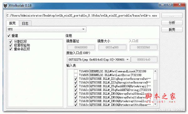Click the import list scroll down arrow
This screenshot has width=188, height=114.
[155, 104]
